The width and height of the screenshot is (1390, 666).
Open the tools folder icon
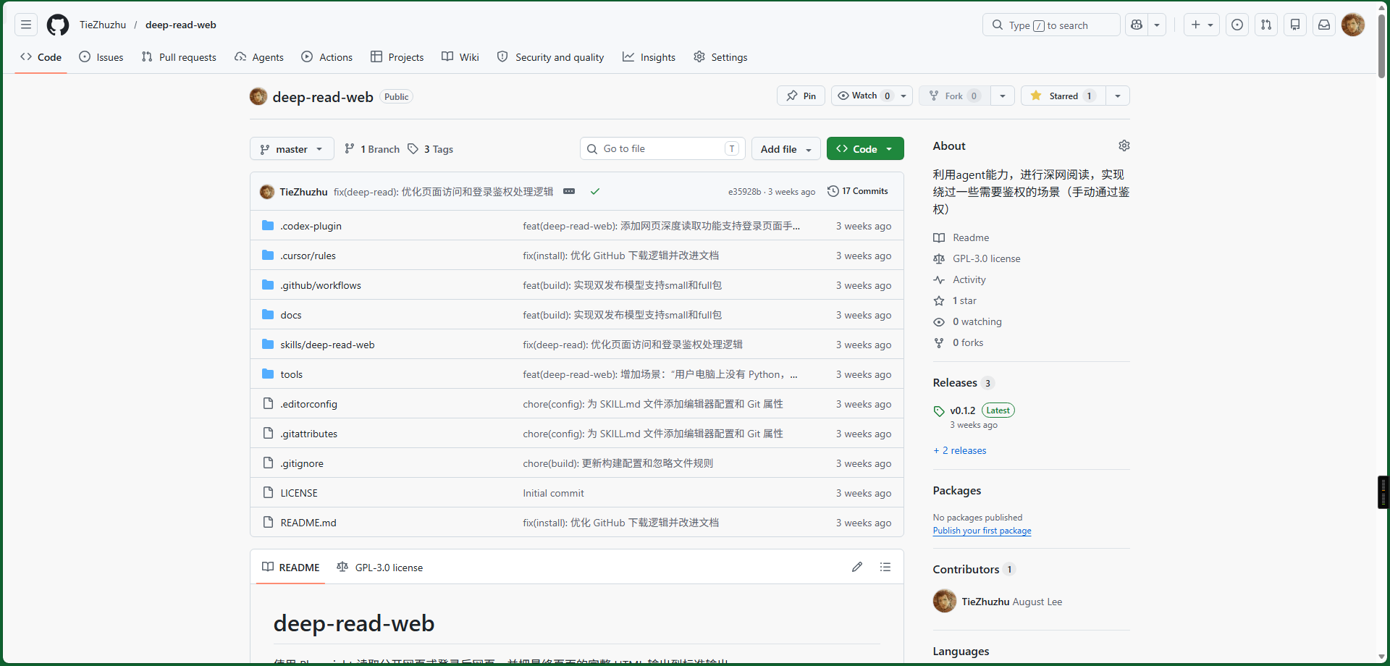click(268, 374)
